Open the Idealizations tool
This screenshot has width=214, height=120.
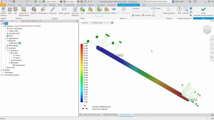coord(43,11)
